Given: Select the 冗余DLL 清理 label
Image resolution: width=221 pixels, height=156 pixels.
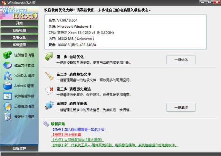Looking at the screenshot, I should point(24,75).
